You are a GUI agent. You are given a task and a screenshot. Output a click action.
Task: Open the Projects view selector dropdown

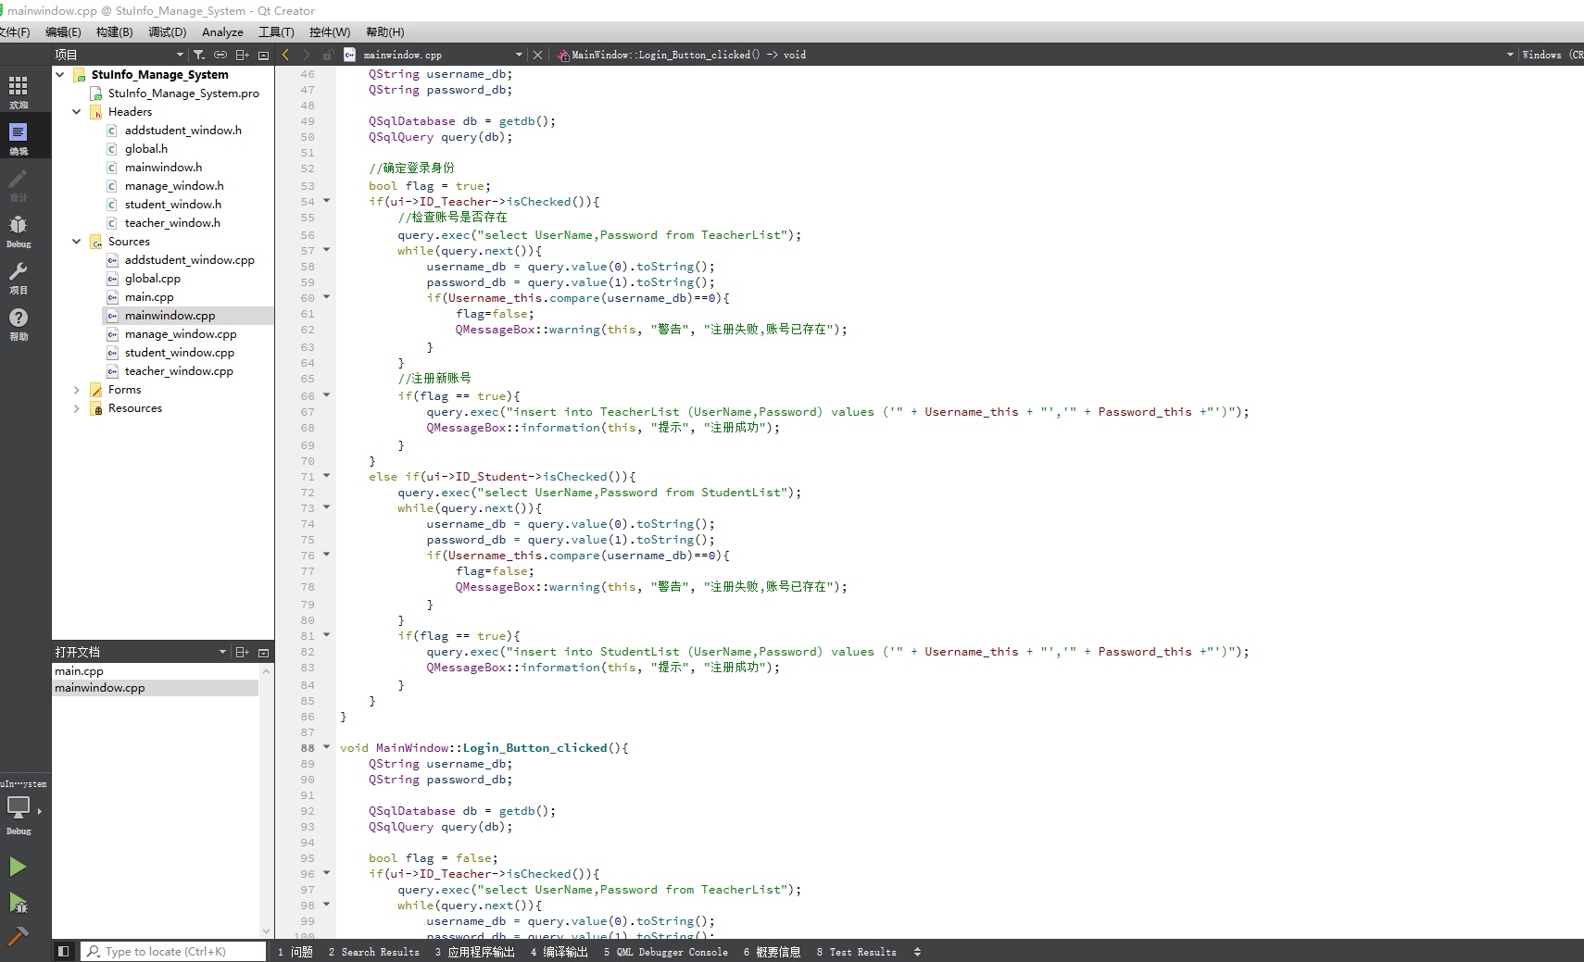(x=119, y=55)
